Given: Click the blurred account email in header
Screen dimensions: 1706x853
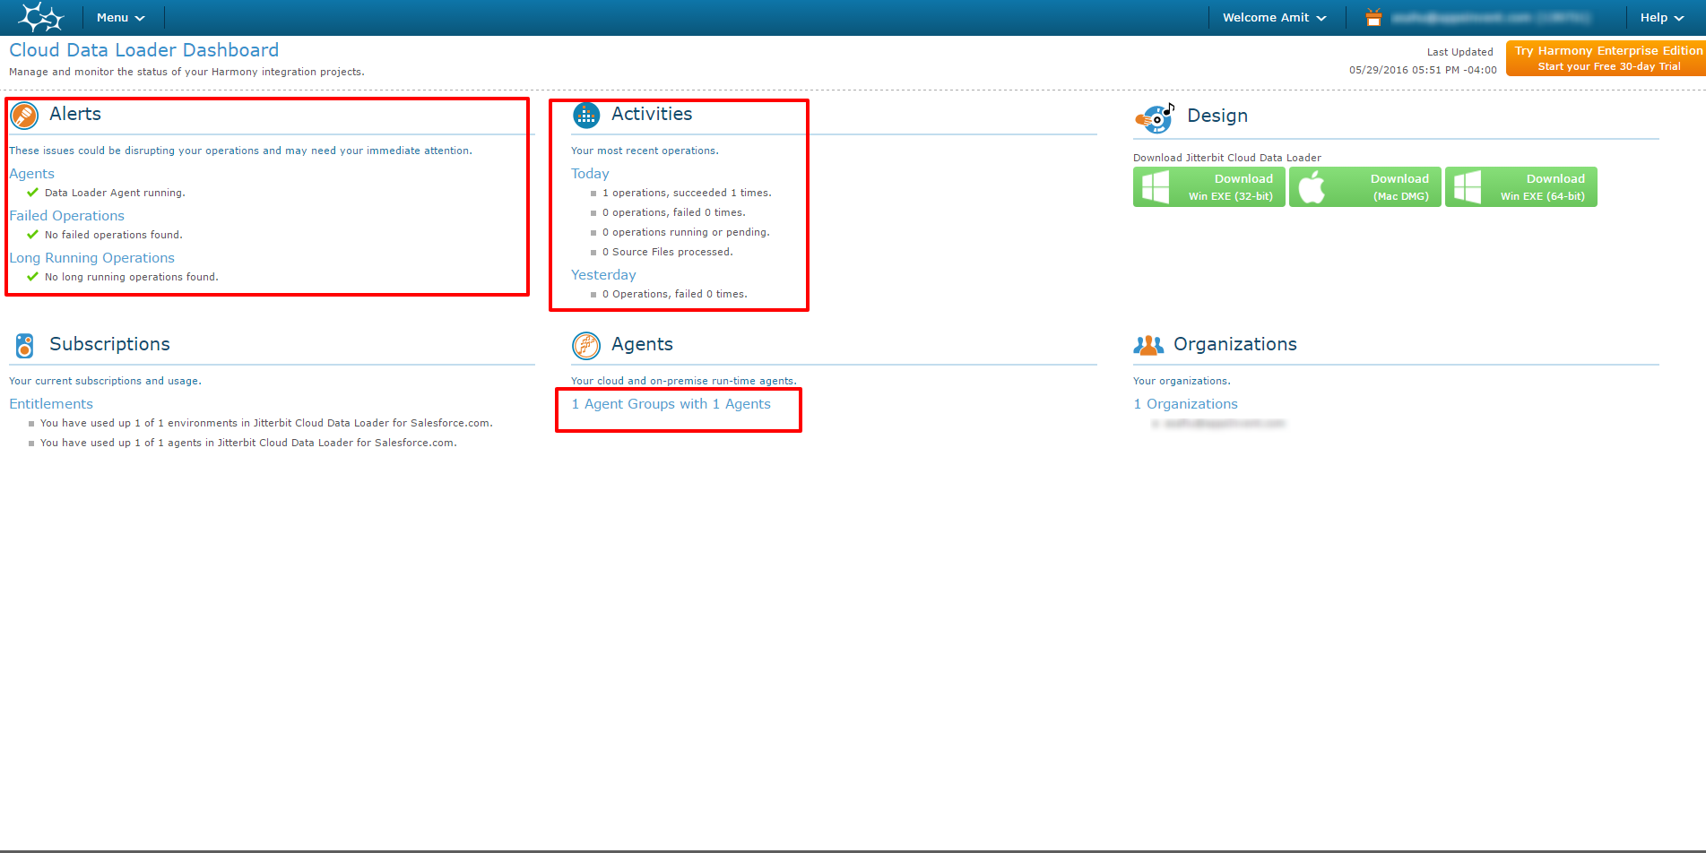Looking at the screenshot, I should click(x=1490, y=17).
